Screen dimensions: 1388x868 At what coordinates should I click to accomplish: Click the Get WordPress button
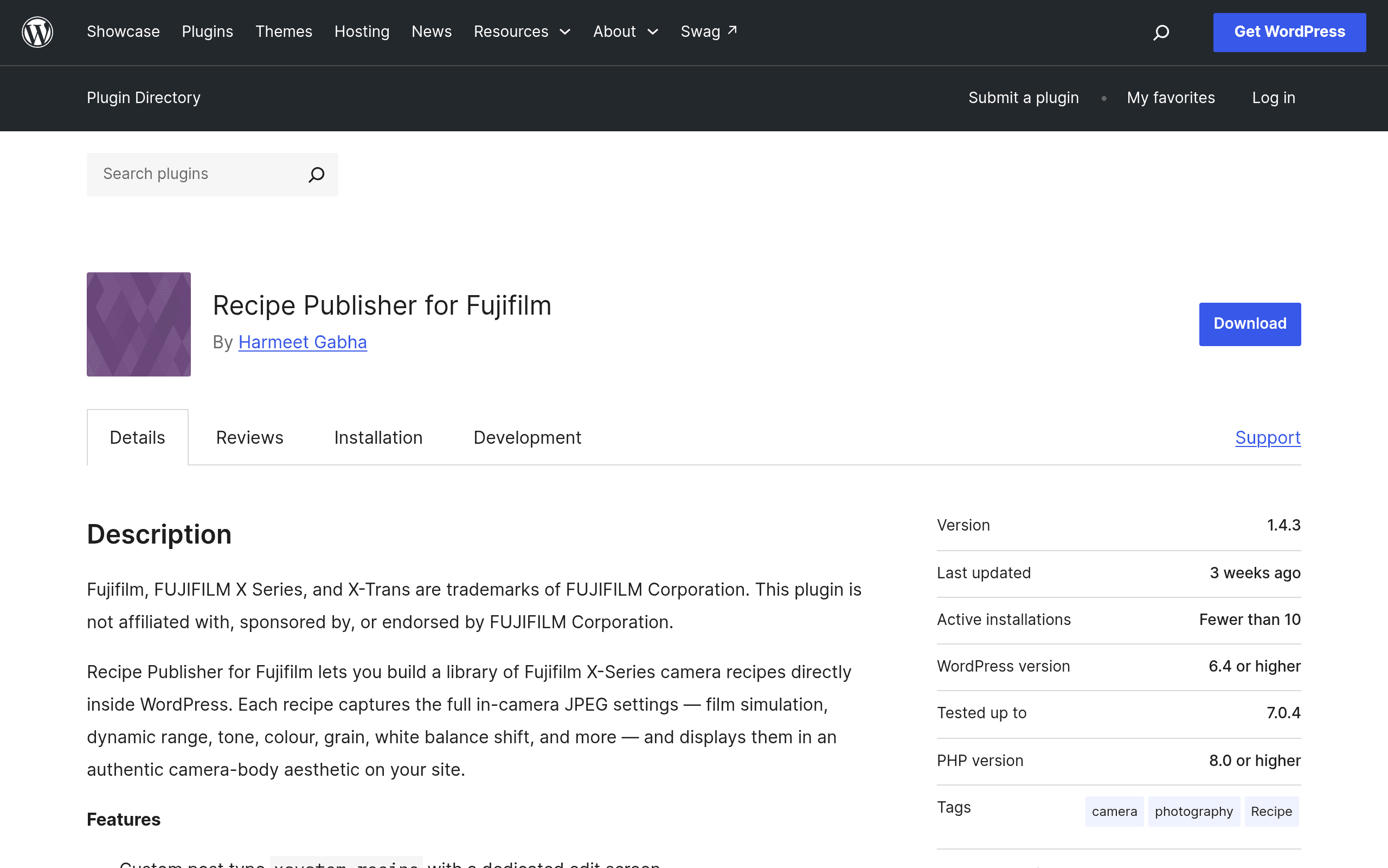[x=1289, y=32]
